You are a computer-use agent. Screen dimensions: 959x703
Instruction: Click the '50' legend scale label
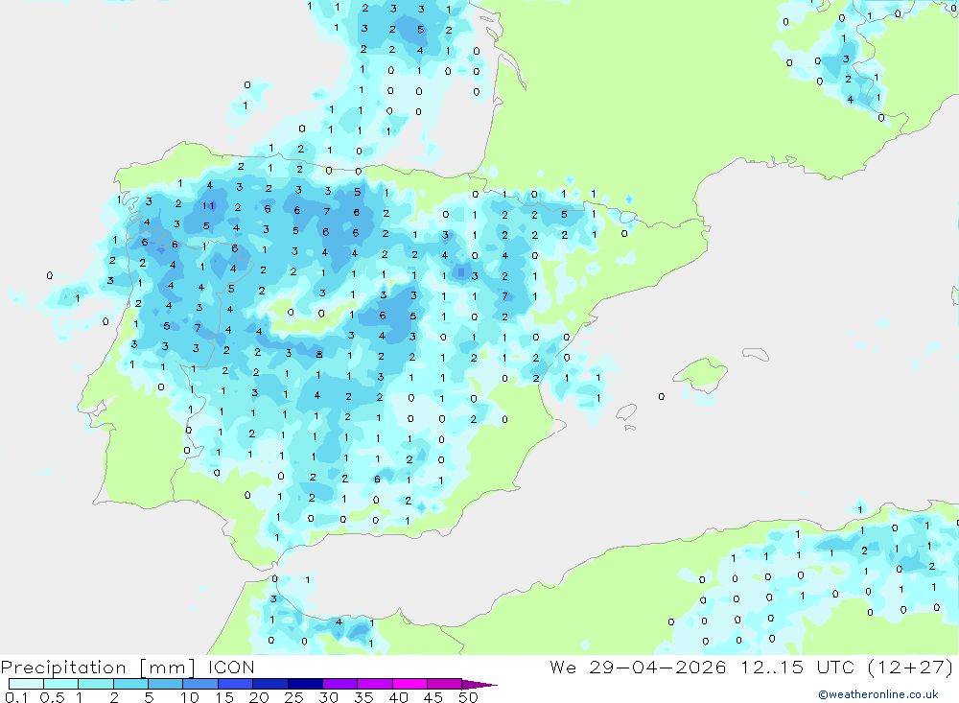click(468, 697)
